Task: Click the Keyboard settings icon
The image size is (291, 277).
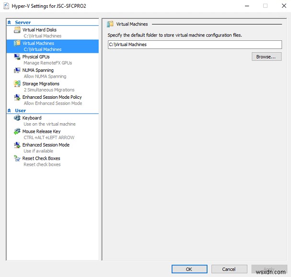Action: (17, 118)
